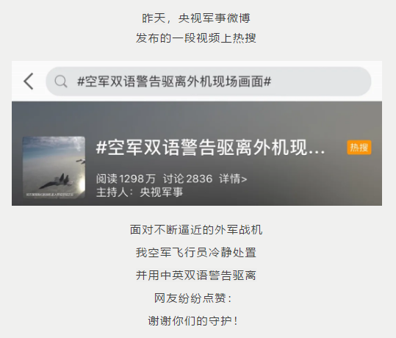Open the 详情> details link
396x338 pixels.
point(233,179)
